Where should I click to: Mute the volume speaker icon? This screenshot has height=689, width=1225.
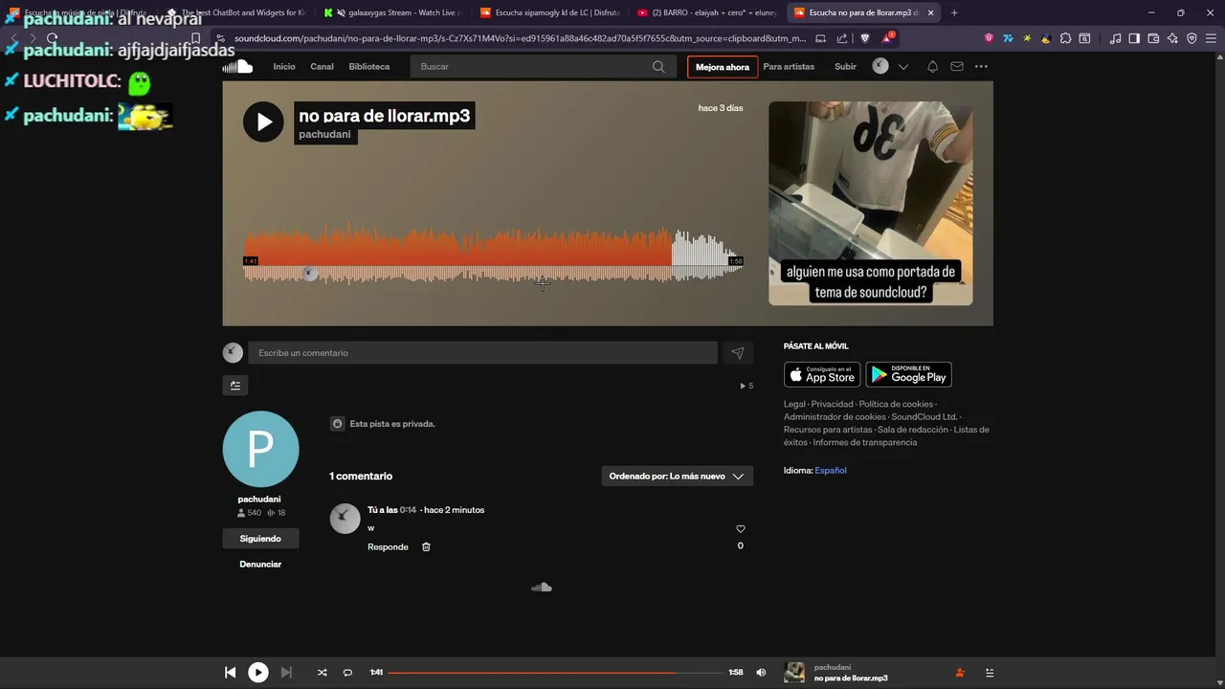point(761,673)
